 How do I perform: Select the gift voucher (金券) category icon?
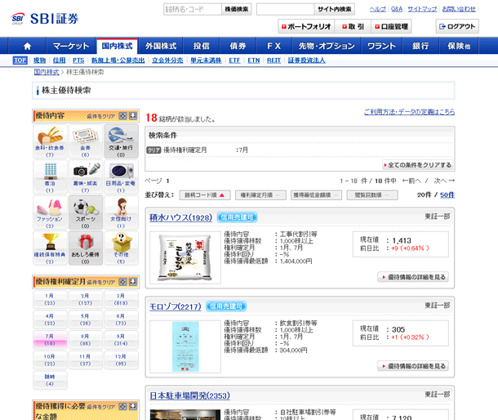pyautogui.click(x=85, y=141)
